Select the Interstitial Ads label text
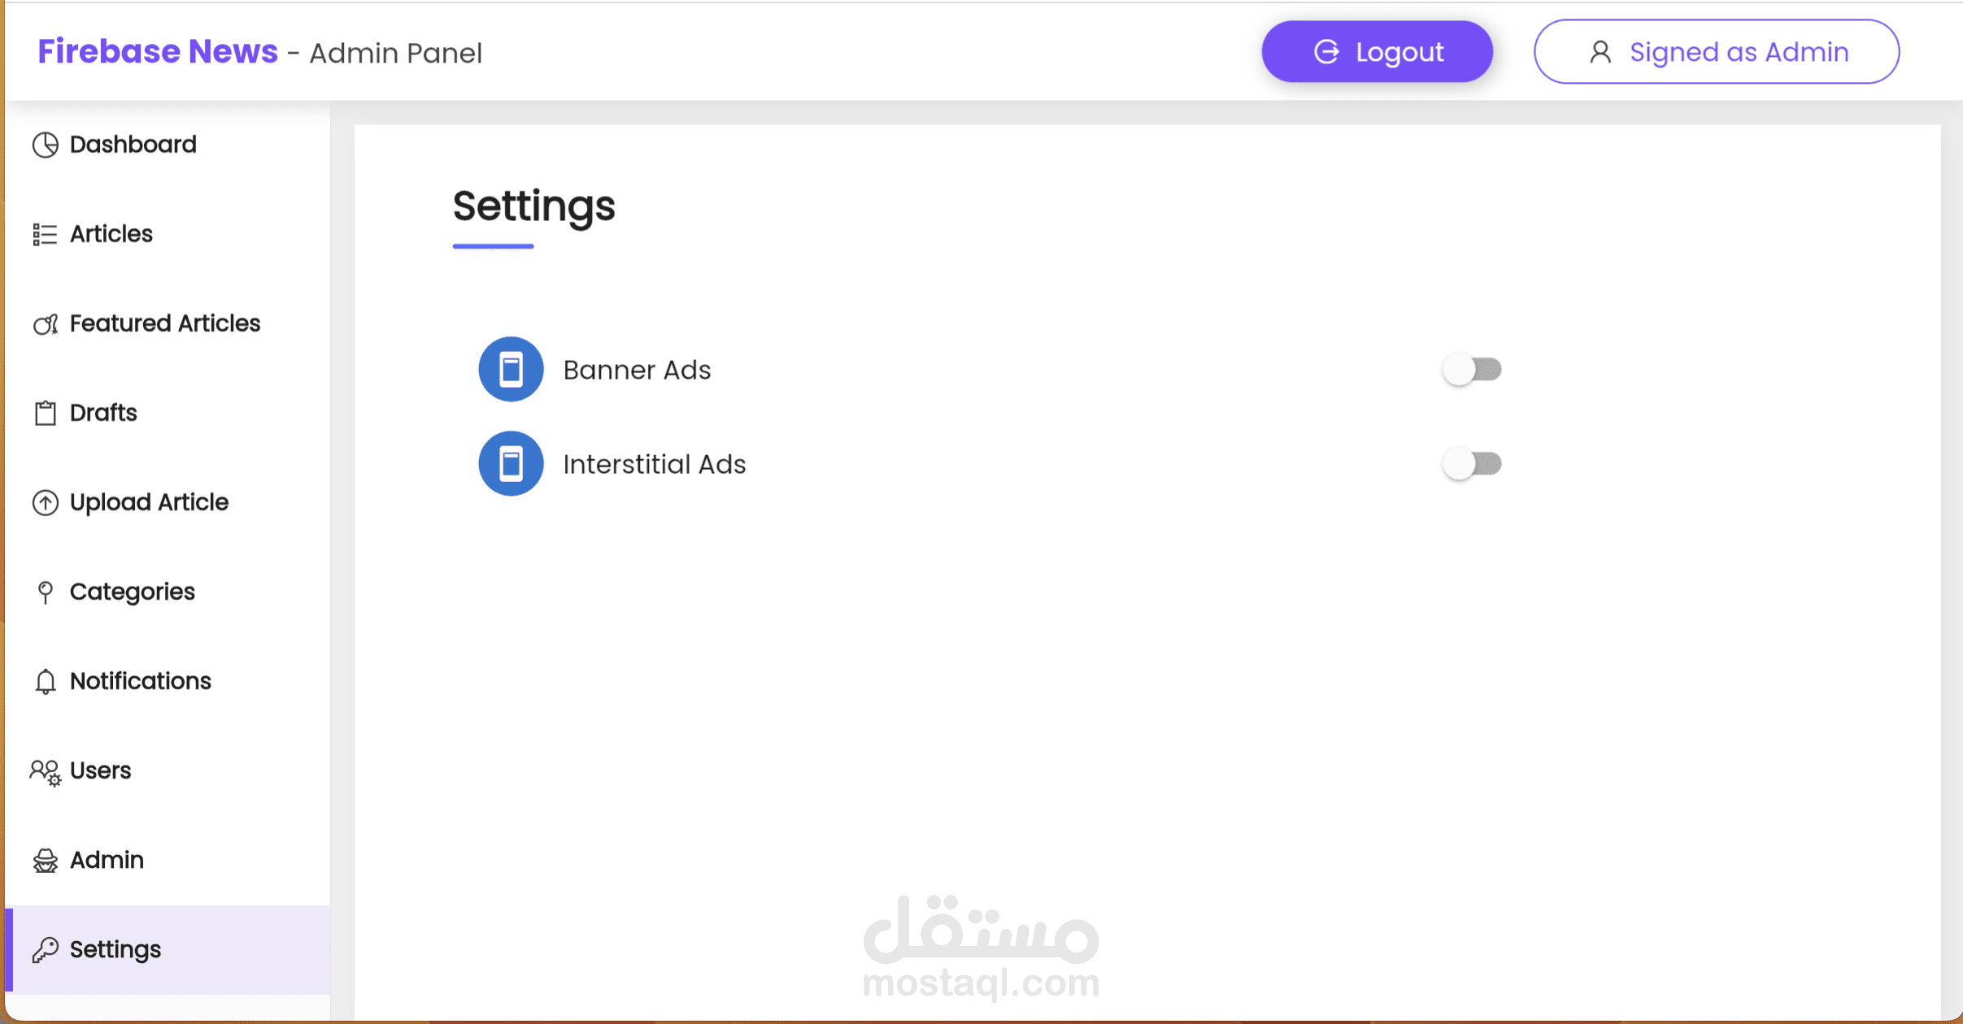 pos(654,464)
